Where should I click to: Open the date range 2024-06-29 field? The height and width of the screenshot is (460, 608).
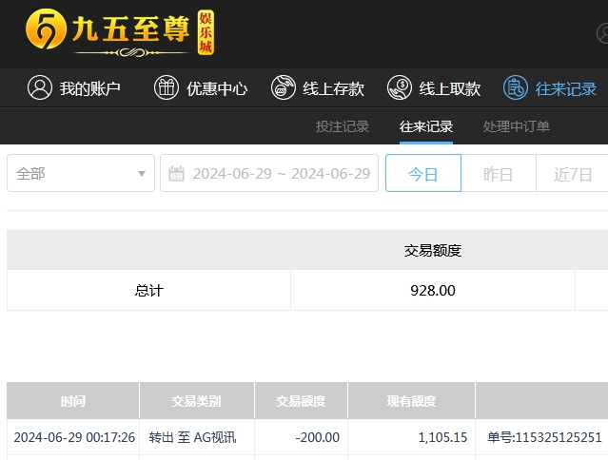pyautogui.click(x=269, y=173)
